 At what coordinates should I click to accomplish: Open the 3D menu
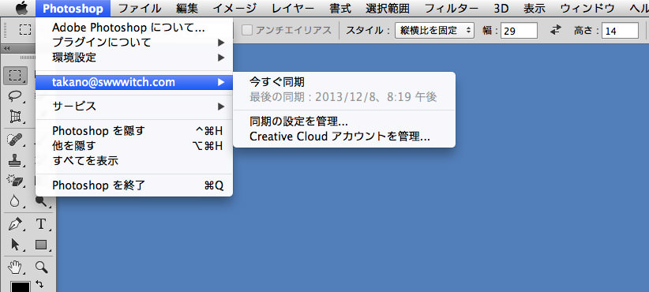(x=501, y=8)
